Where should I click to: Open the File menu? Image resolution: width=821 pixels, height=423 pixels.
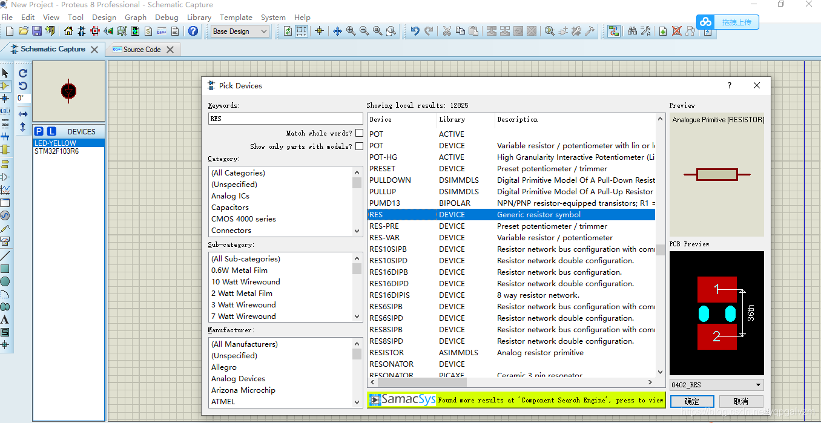pyautogui.click(x=7, y=17)
